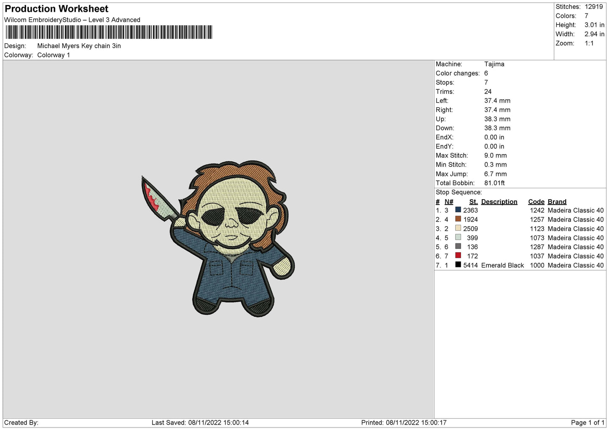This screenshot has width=609, height=430.
Task: Click the Trims value 24
Action: coord(488,92)
